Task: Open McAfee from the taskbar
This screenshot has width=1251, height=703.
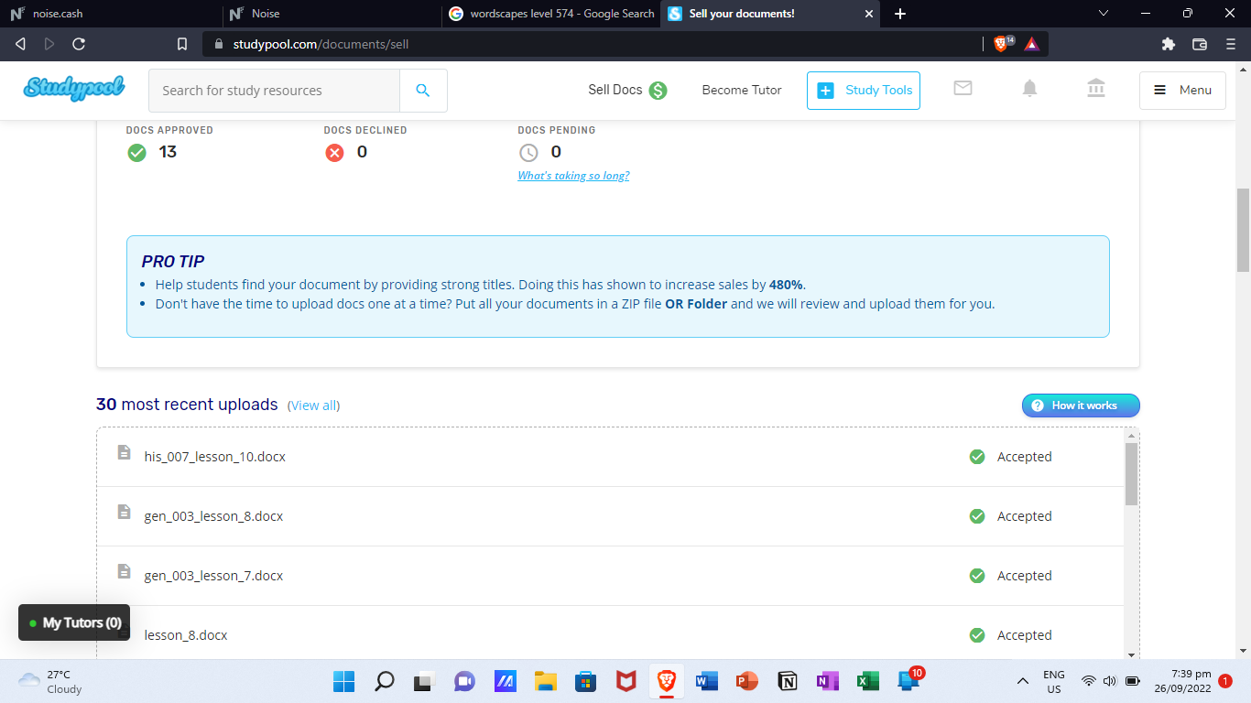Action: (x=626, y=681)
